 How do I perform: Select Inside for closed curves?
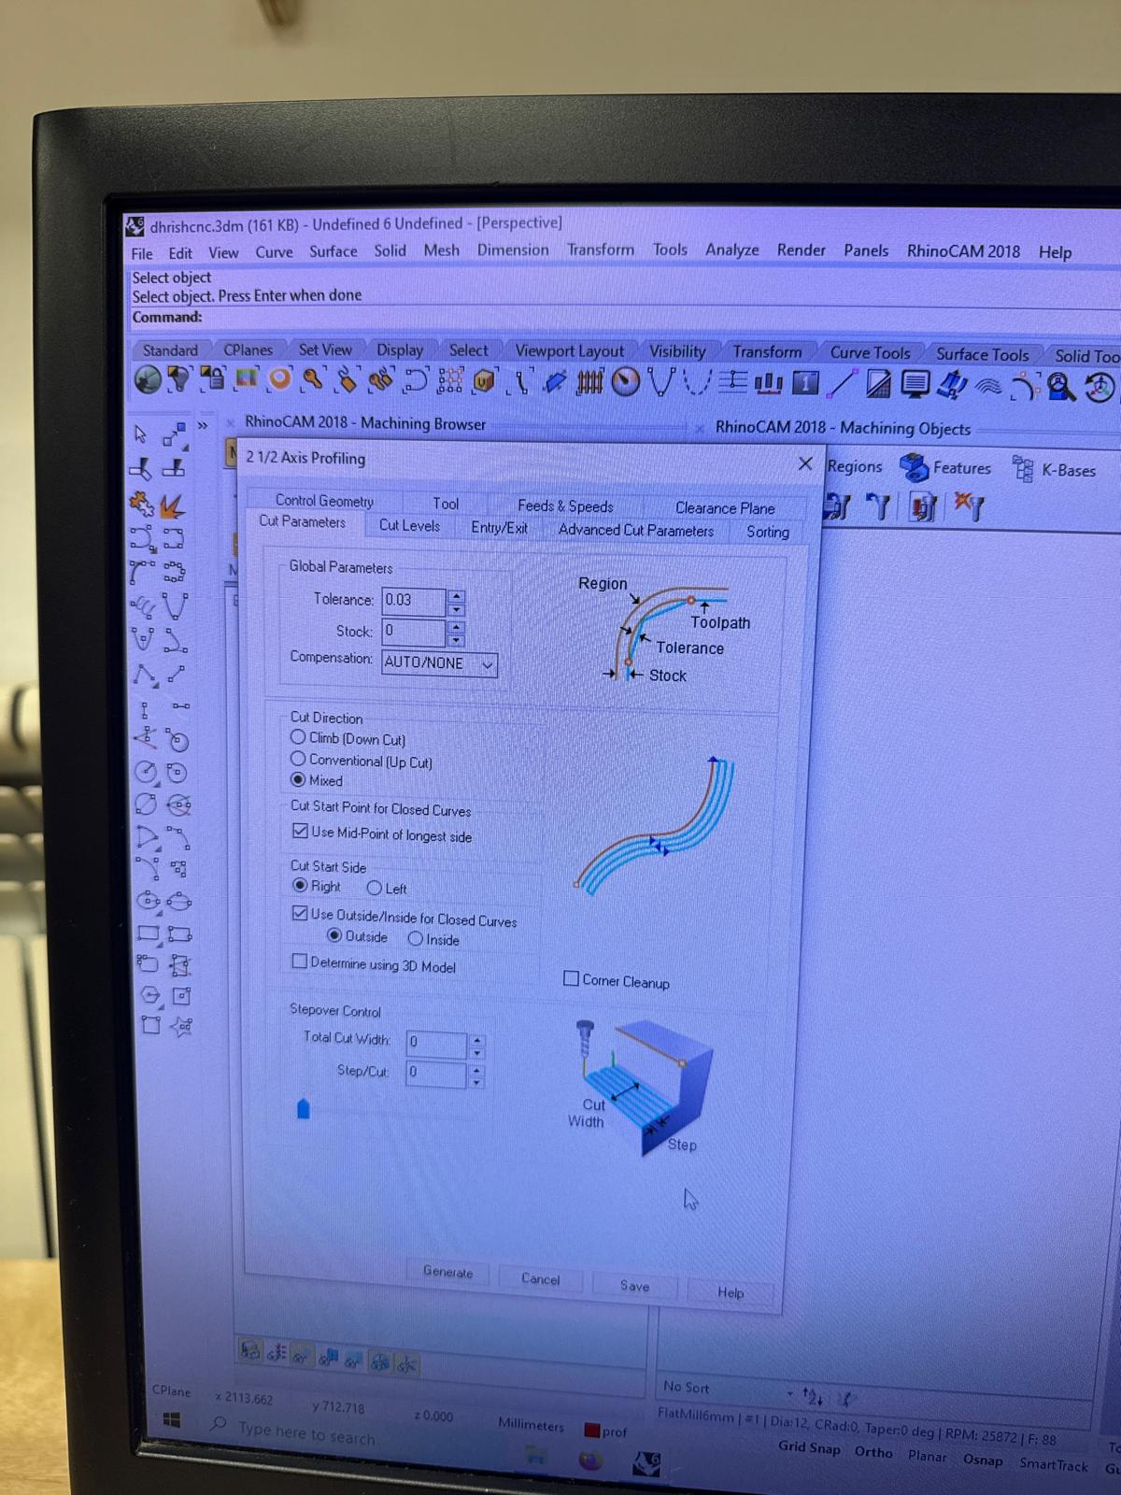point(416,939)
